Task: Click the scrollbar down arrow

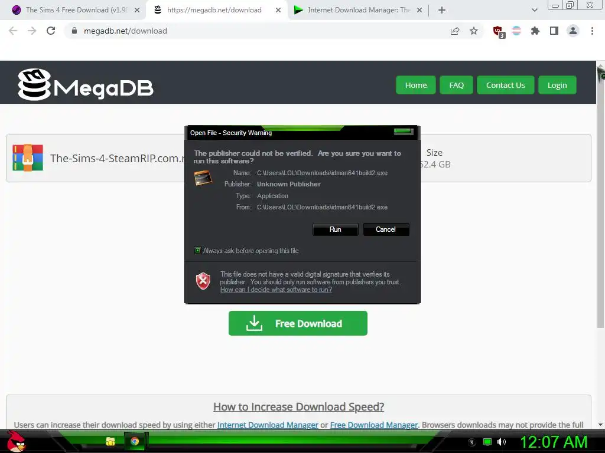Action: click(600, 425)
